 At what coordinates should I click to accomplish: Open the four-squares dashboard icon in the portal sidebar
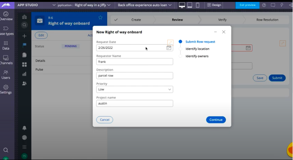24,65
